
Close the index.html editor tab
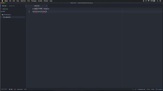(x=46, y=6)
